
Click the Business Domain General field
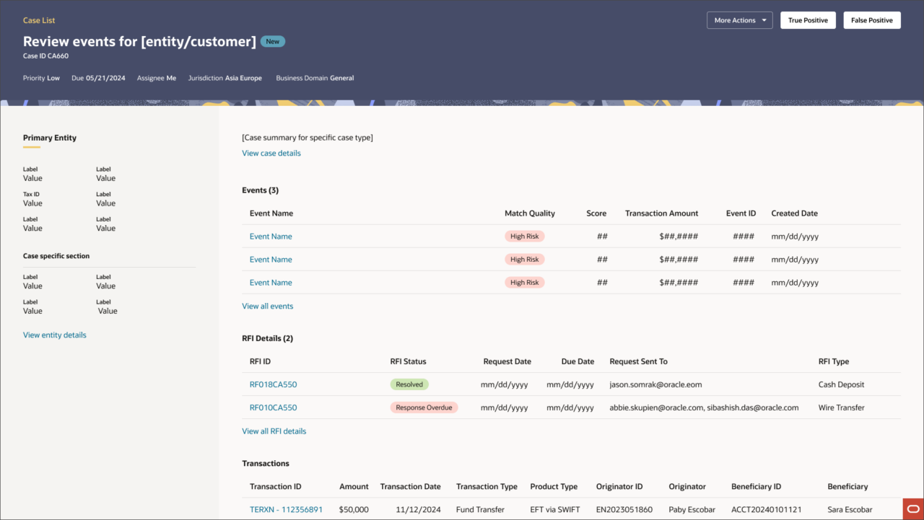pos(315,78)
